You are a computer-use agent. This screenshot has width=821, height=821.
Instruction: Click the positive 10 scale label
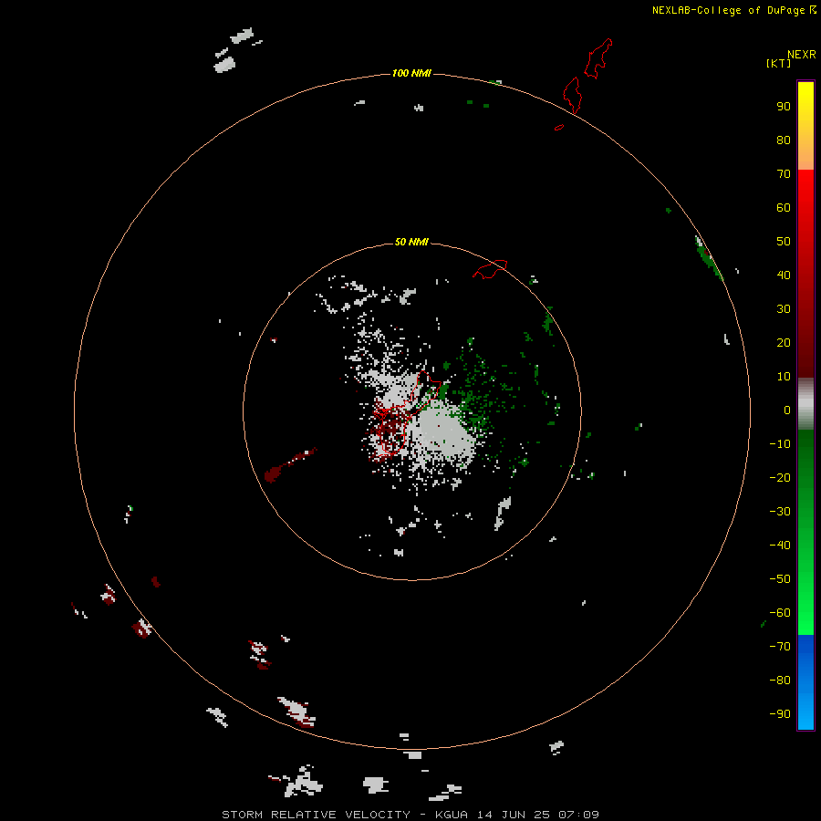click(x=784, y=377)
